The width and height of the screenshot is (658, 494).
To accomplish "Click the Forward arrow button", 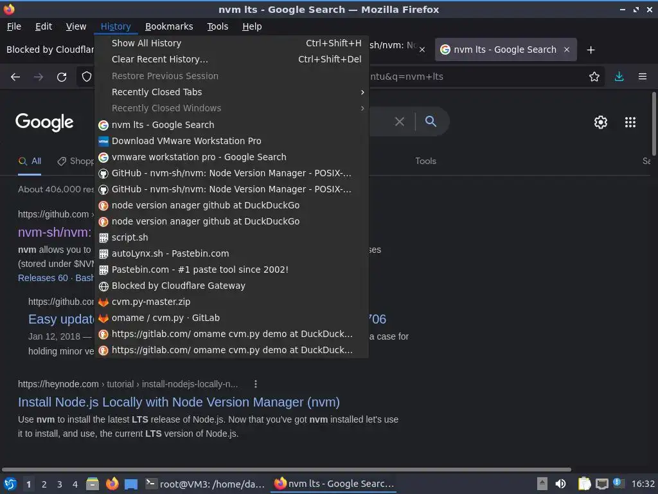I will 39,77.
